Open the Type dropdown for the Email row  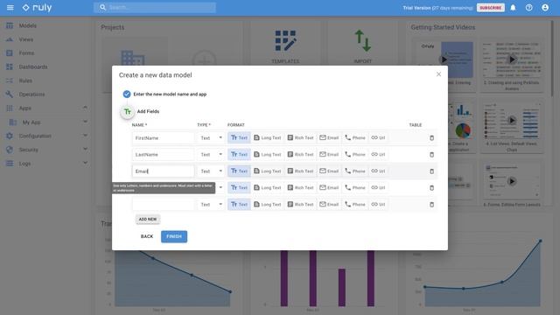point(211,171)
